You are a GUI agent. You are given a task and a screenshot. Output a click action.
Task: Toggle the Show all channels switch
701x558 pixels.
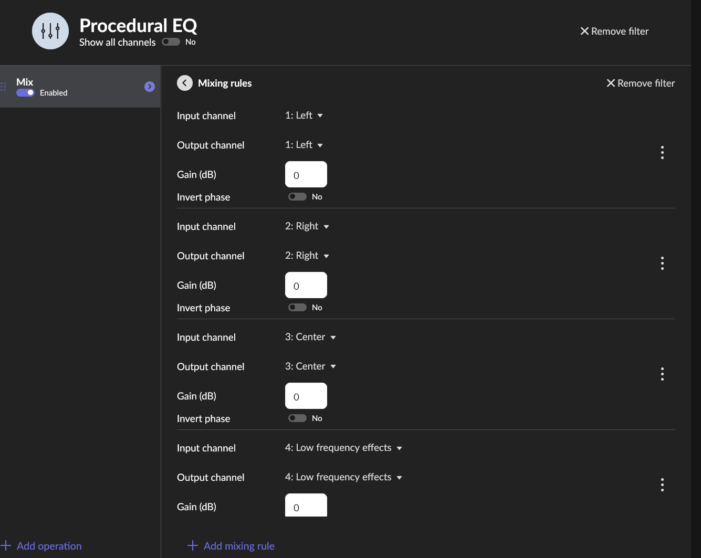pyautogui.click(x=171, y=42)
